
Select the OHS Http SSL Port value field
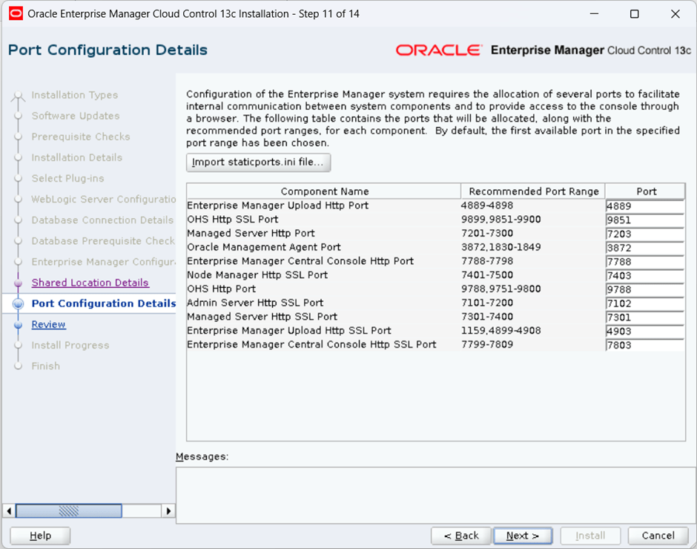[x=644, y=220]
